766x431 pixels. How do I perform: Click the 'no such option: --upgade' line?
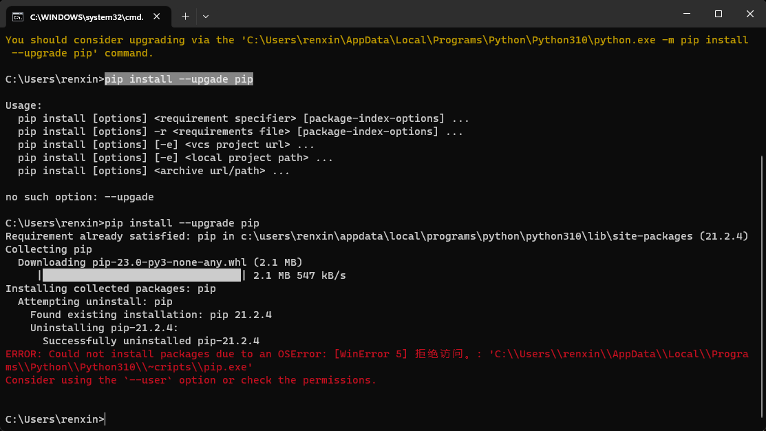(79, 197)
